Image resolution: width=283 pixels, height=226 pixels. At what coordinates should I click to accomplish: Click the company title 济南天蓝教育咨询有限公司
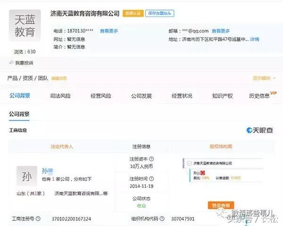pos(85,13)
